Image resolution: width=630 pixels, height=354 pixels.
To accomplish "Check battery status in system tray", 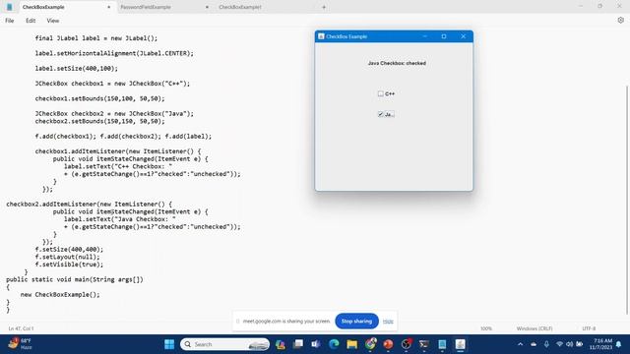I will [580, 344].
